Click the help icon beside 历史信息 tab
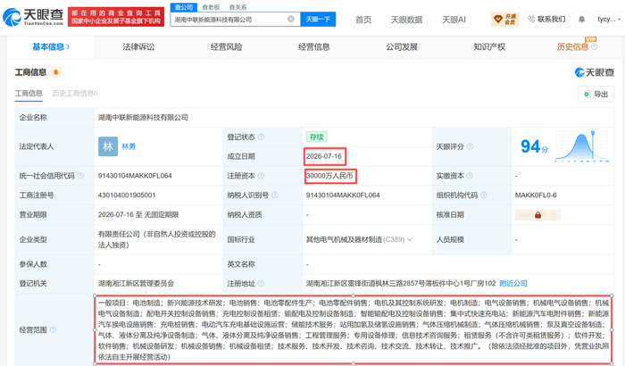Viewport: 625px width, 366px height. coord(594,46)
